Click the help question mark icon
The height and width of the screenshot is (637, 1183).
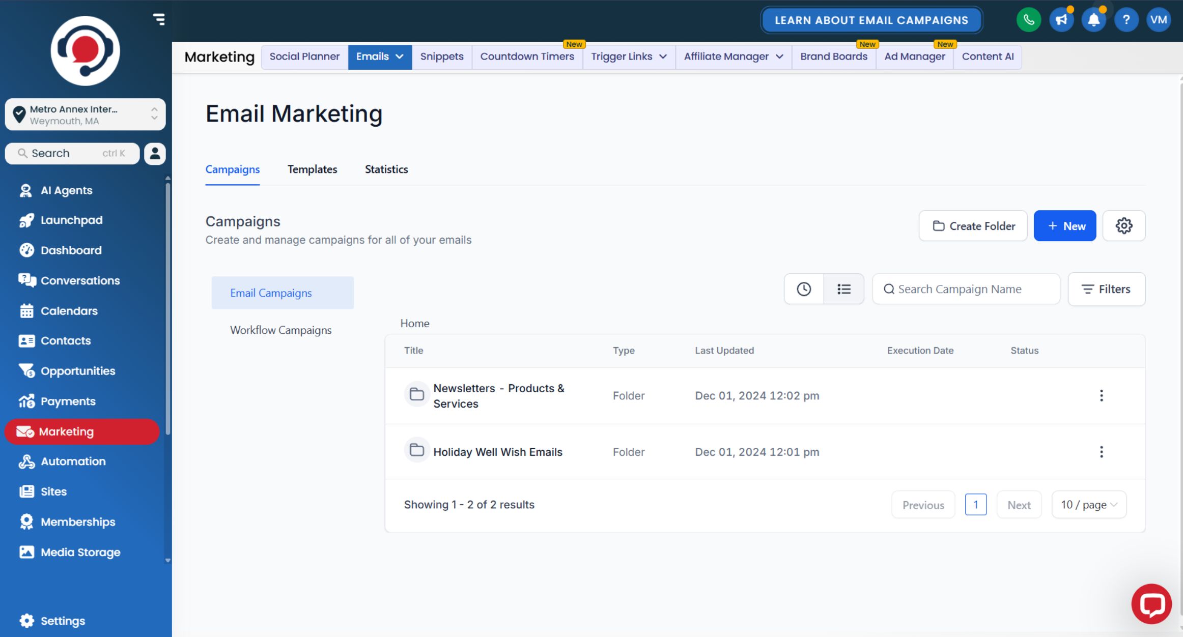(1126, 20)
